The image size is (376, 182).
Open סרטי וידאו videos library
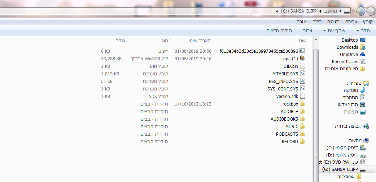pos(351,104)
